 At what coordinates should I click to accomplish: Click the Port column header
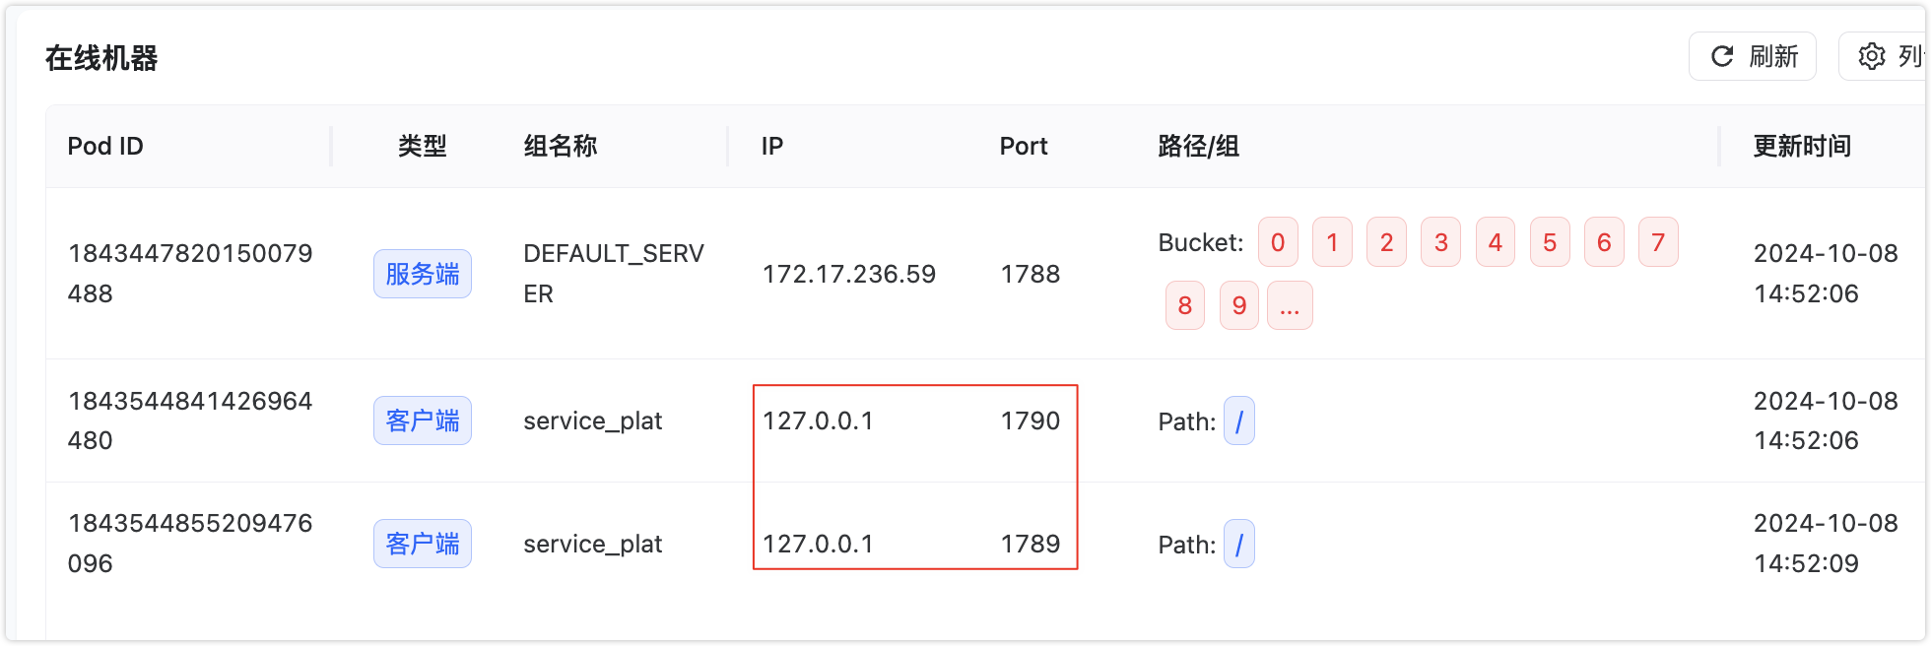pyautogui.click(x=1023, y=147)
